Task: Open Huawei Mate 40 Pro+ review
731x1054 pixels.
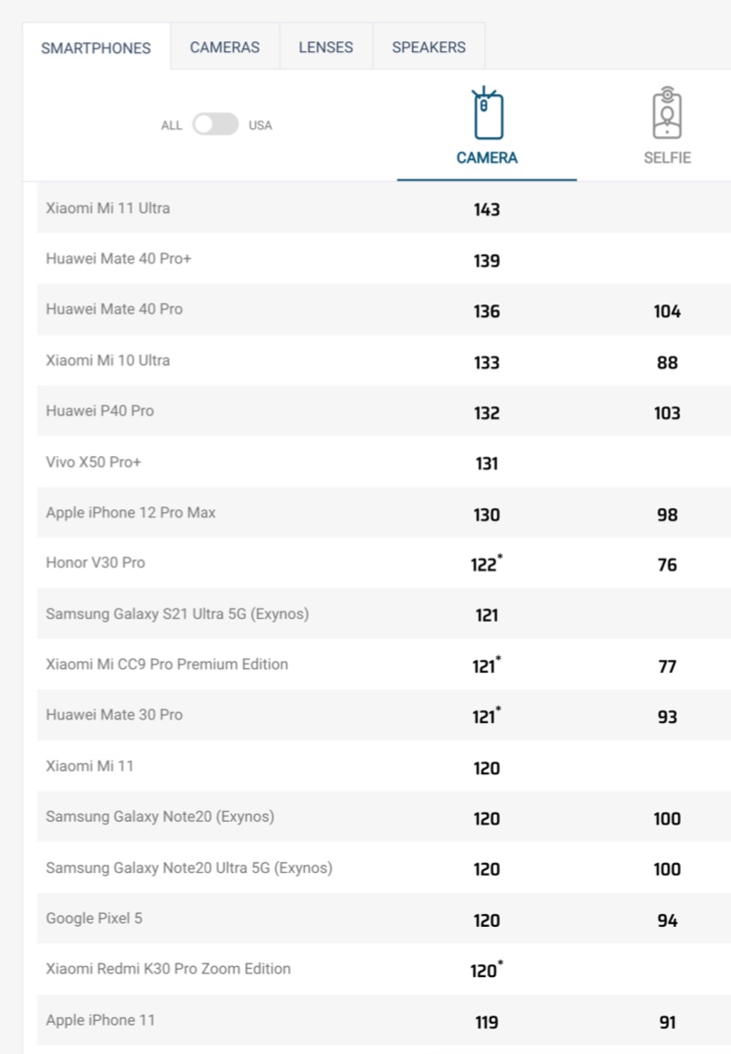Action: [119, 259]
